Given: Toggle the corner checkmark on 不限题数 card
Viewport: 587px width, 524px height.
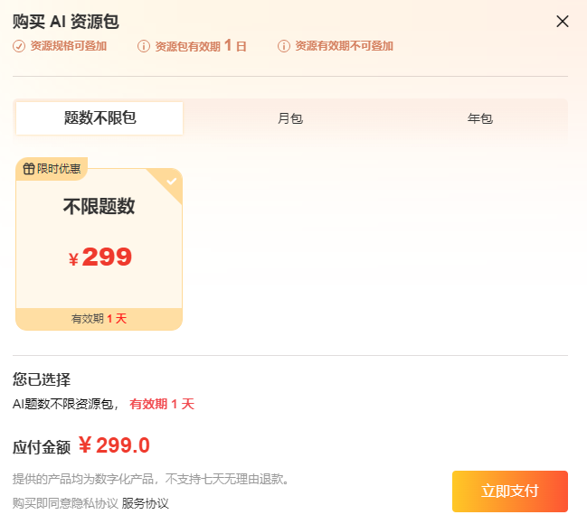Looking at the screenshot, I should (172, 180).
